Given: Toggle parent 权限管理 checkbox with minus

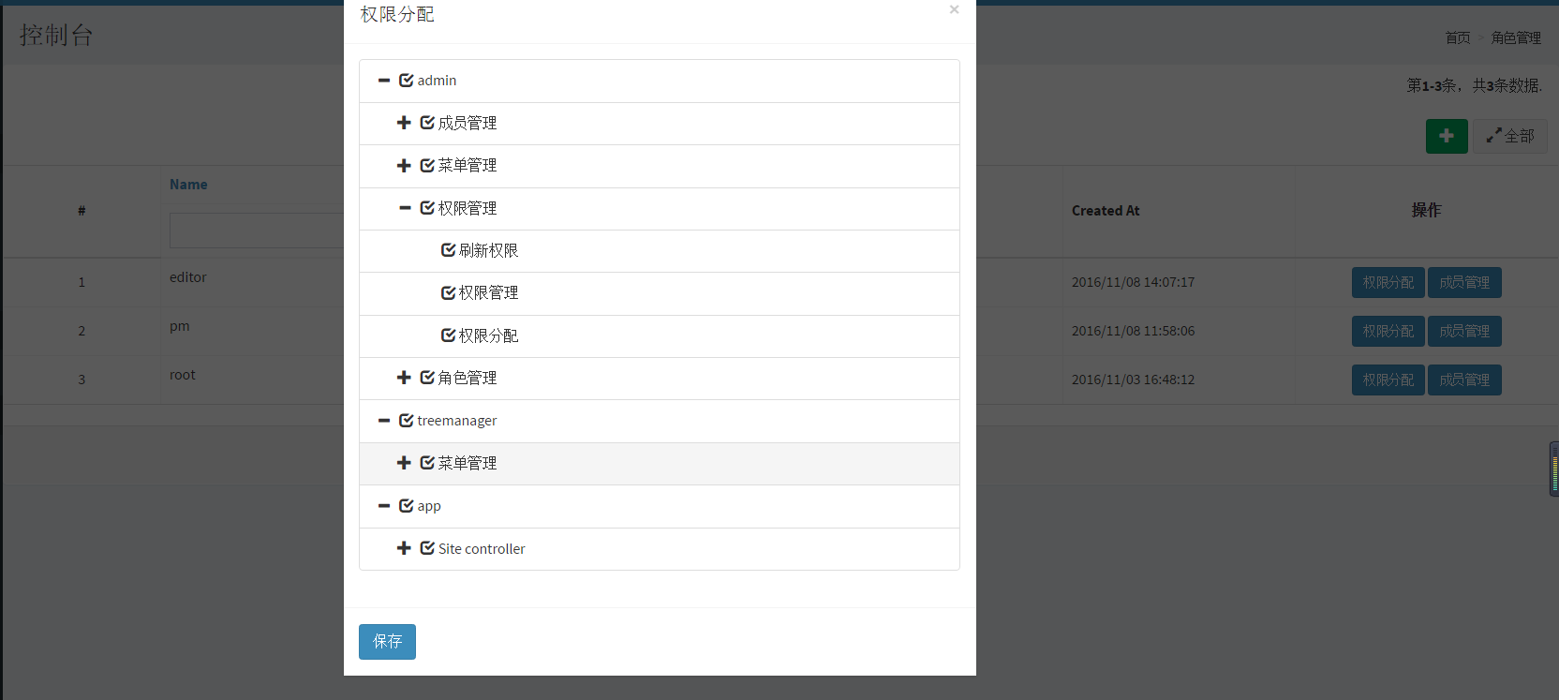Looking at the screenshot, I should click(427, 208).
